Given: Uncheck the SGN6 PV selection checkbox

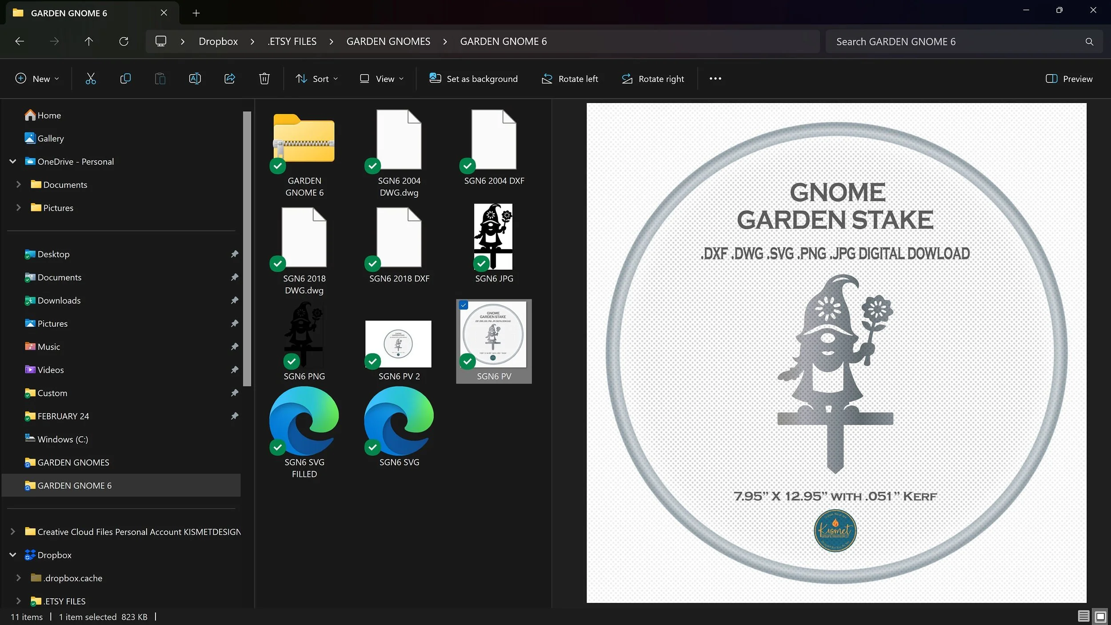Looking at the screenshot, I should click(x=464, y=305).
